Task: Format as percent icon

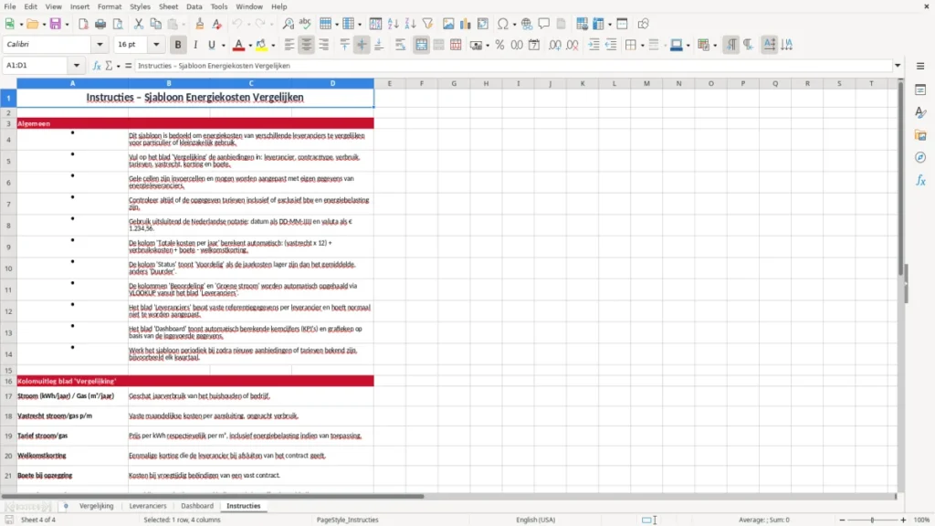Action: click(x=499, y=45)
